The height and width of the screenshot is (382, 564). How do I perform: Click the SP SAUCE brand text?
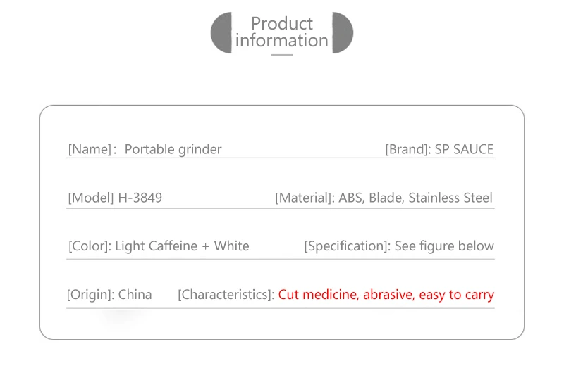(464, 149)
